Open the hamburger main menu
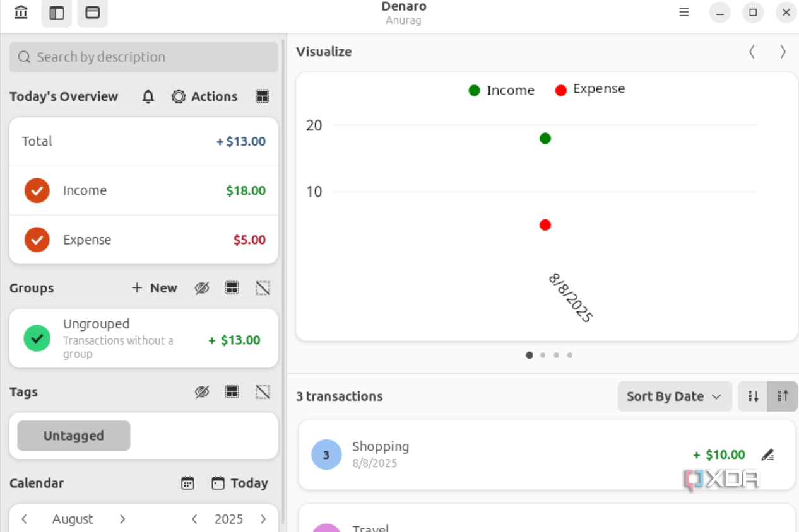The height and width of the screenshot is (532, 799). pos(684,12)
